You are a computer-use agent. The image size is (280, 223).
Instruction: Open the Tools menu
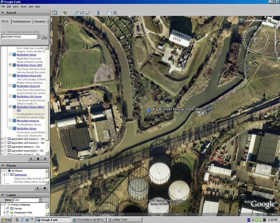[24, 7]
